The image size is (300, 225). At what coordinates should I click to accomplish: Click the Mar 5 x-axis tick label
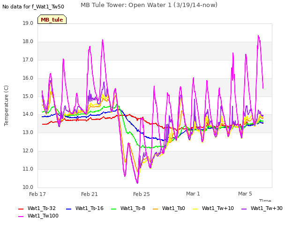245,194
